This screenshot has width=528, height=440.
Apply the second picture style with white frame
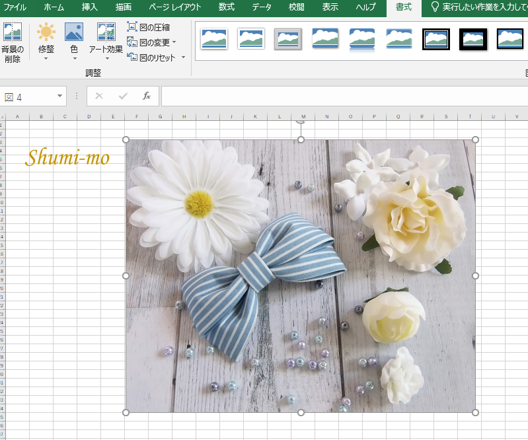click(251, 39)
